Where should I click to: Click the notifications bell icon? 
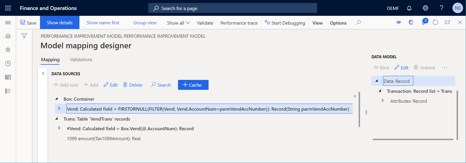point(409,8)
